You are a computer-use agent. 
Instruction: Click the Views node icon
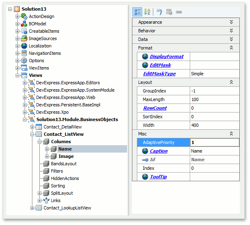pyautogui.click(x=24, y=75)
